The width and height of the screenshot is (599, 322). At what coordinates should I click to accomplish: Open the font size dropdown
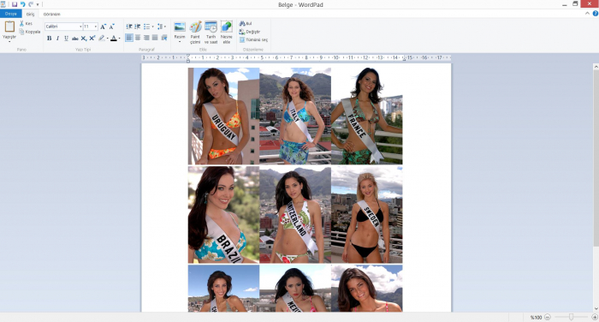coord(91,27)
